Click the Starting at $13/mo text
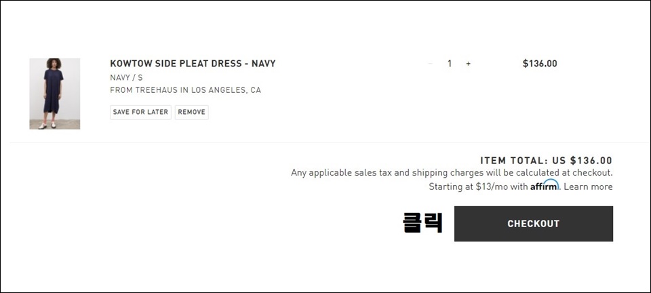Screen dimensions: 651x293 tap(478, 187)
